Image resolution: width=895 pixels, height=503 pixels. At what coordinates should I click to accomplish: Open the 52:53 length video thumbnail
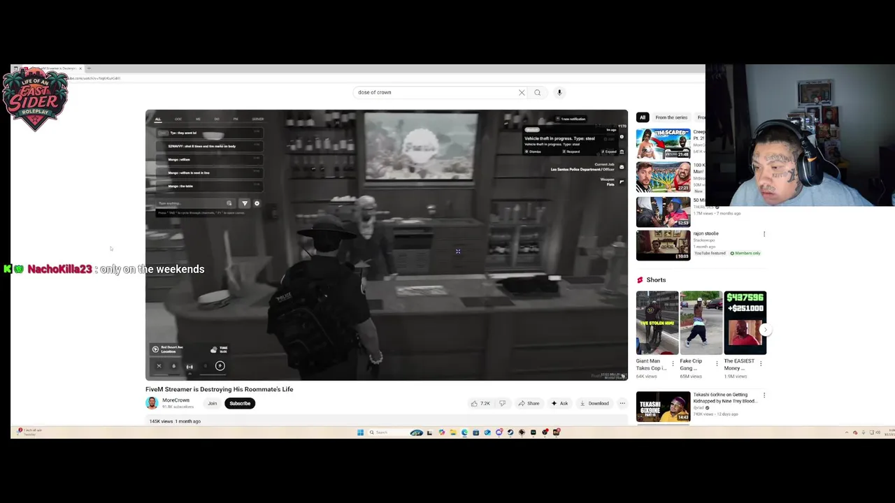[x=663, y=212]
